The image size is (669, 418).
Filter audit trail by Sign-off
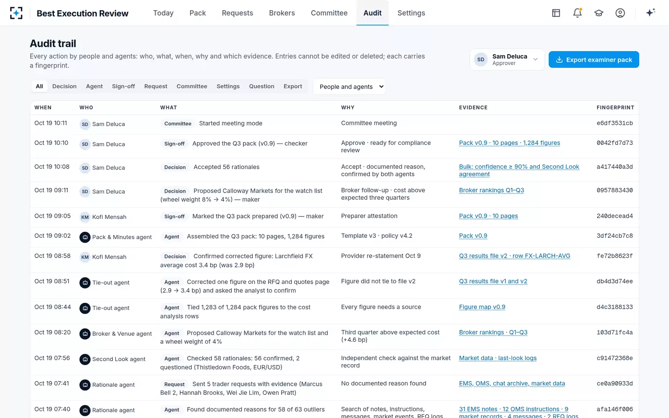(124, 86)
